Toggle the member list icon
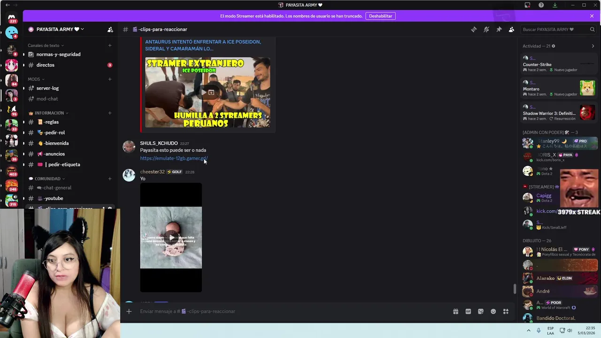This screenshot has width=601, height=338. pos(511,29)
